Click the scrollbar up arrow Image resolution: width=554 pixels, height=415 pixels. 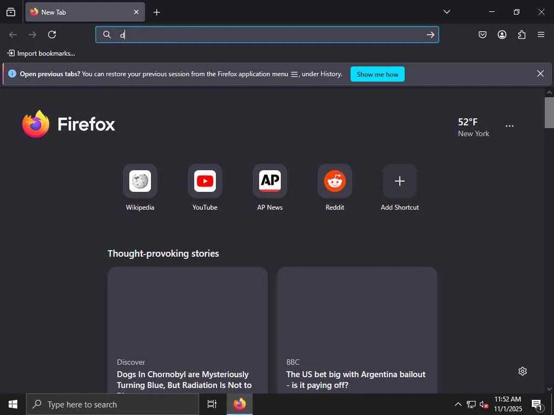(x=549, y=92)
